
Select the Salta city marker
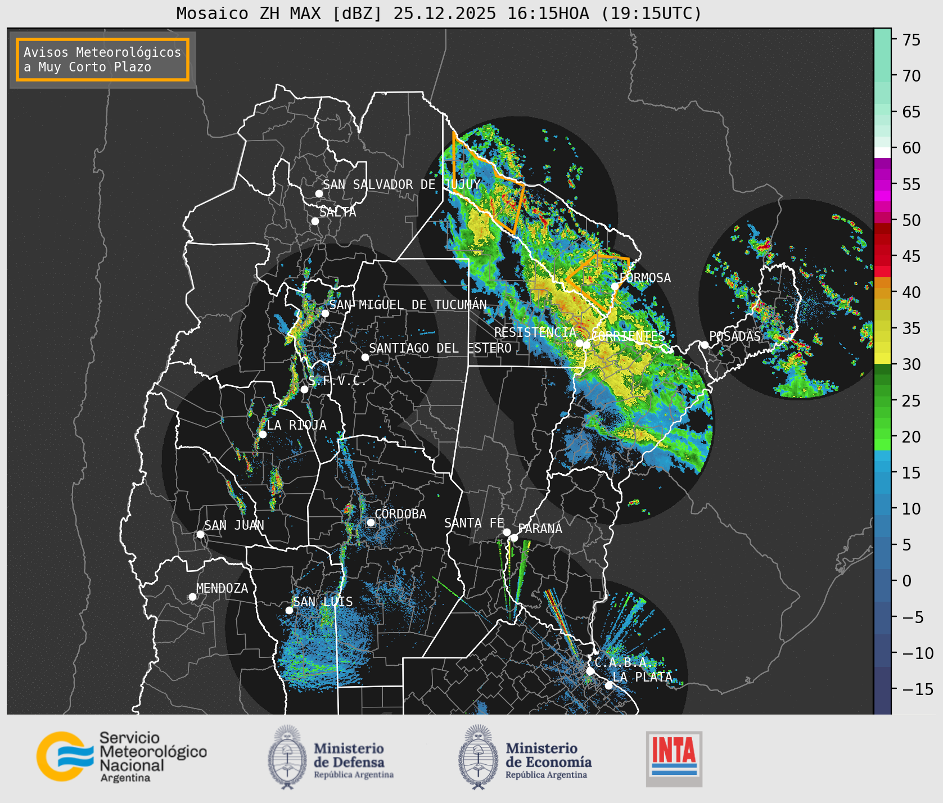pyautogui.click(x=315, y=221)
